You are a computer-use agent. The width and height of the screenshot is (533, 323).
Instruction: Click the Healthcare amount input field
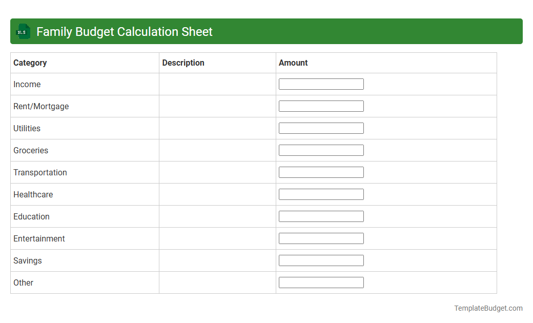[x=321, y=194]
